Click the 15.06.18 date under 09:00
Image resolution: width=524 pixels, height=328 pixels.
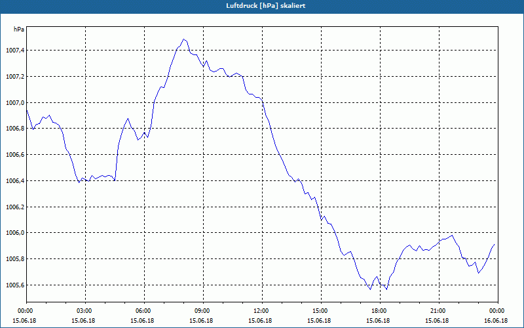click(x=201, y=321)
